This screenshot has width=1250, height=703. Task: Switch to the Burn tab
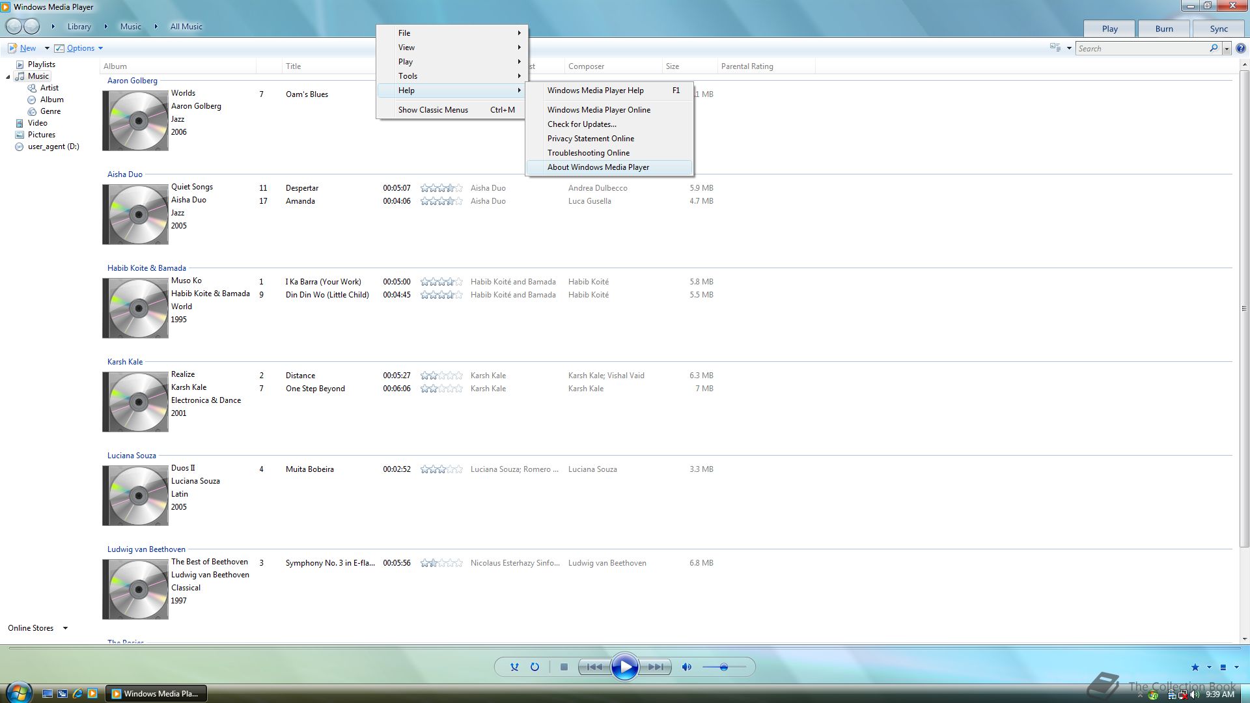click(1164, 29)
